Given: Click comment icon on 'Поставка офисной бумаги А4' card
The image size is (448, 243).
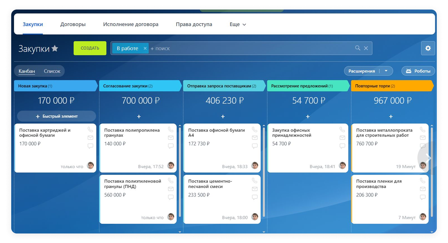Looking at the screenshot, I should [255, 146].
